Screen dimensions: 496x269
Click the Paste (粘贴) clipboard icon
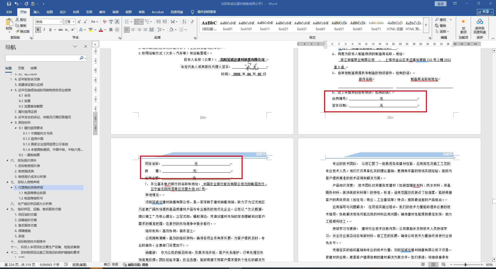point(9,22)
